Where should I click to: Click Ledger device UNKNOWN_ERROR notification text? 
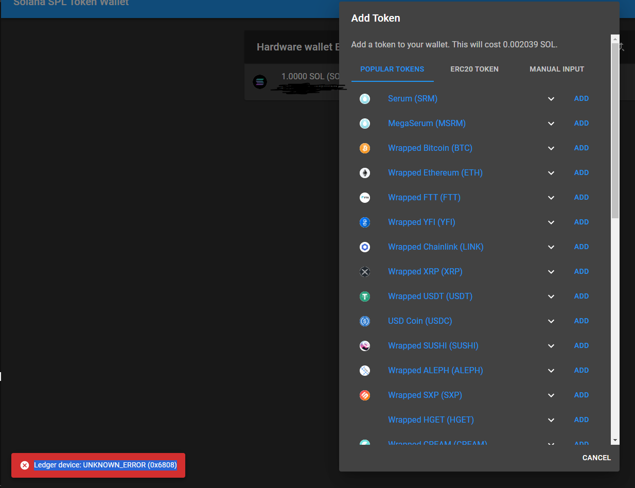[x=105, y=465]
